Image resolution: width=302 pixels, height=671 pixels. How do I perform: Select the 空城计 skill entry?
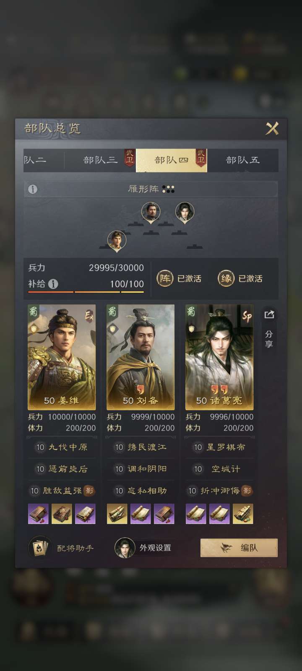pyautogui.click(x=219, y=469)
